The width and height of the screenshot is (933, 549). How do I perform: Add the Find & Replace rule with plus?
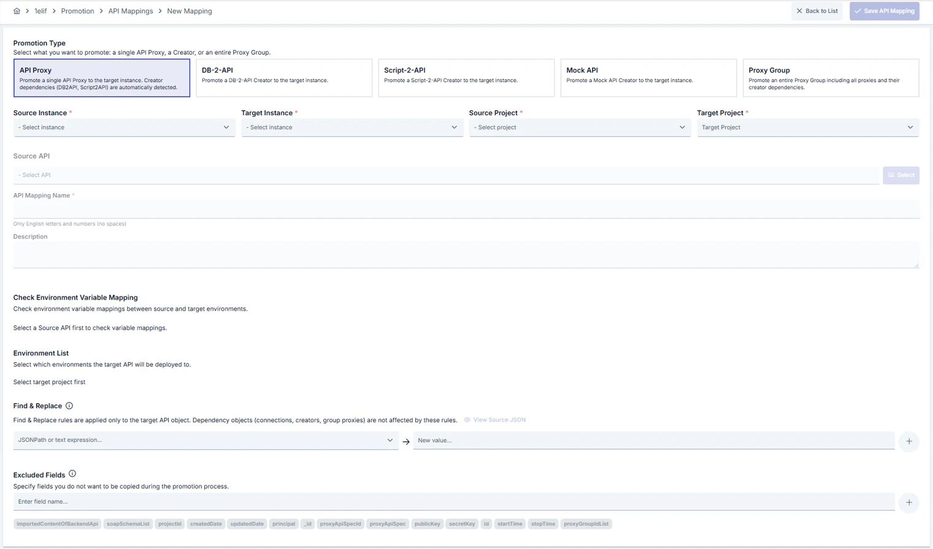[909, 441]
